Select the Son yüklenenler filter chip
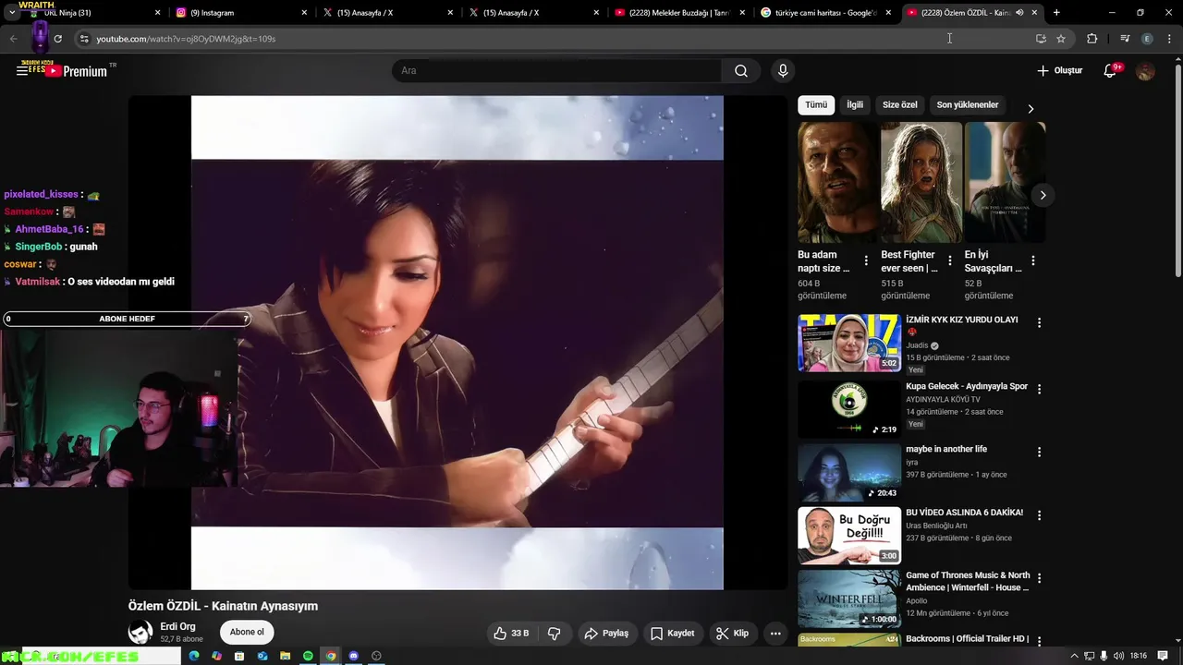Screen dimensions: 1183x665 (x=968, y=105)
